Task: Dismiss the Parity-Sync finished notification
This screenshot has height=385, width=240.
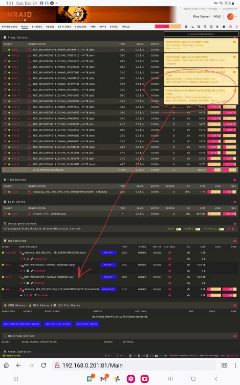Action: (234, 57)
